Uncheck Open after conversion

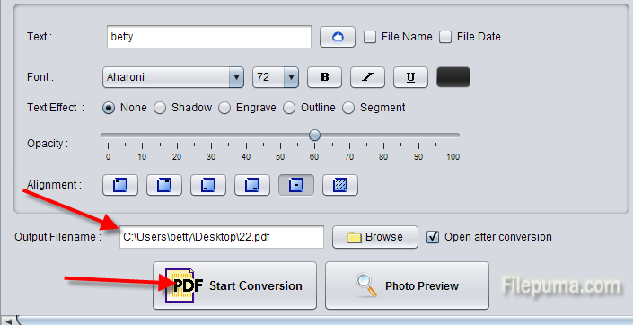(x=433, y=237)
